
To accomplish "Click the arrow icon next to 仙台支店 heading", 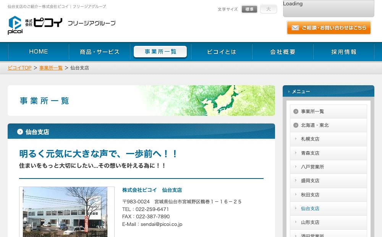I will click(20, 131).
